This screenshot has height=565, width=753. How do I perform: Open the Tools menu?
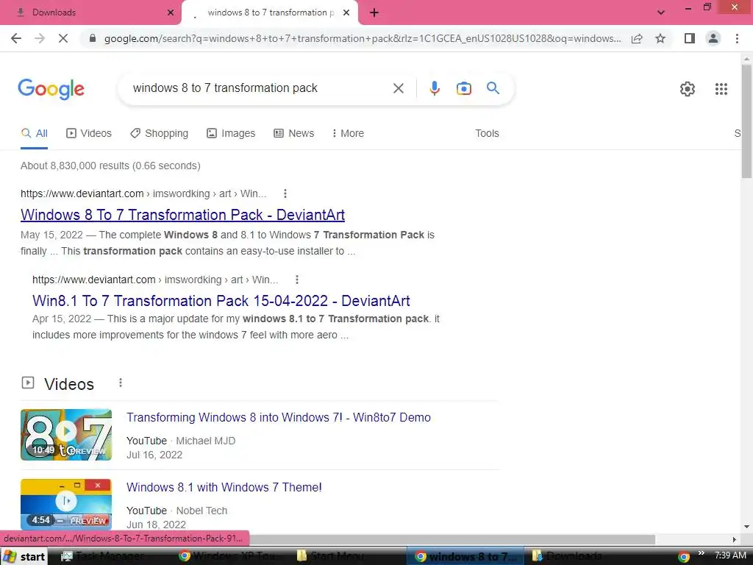point(487,134)
